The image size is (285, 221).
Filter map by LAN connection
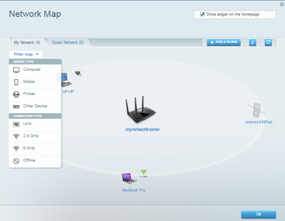pos(35,124)
